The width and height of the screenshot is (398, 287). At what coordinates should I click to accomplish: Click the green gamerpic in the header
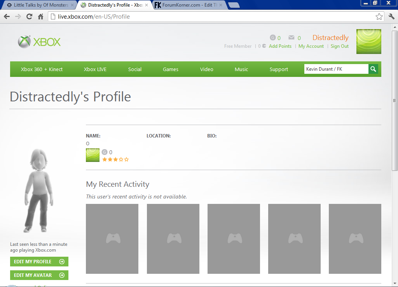click(368, 42)
